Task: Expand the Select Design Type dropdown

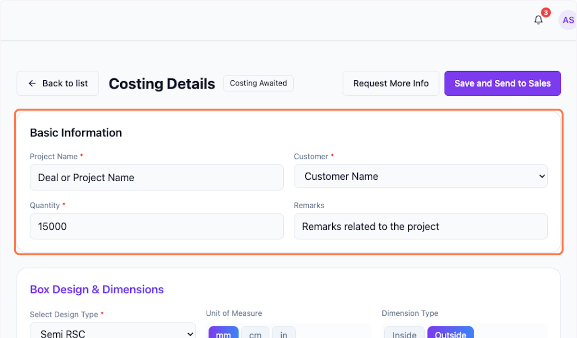Action: 113,333
